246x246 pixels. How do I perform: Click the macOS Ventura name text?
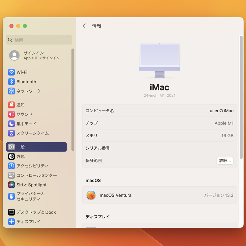(x=116, y=195)
